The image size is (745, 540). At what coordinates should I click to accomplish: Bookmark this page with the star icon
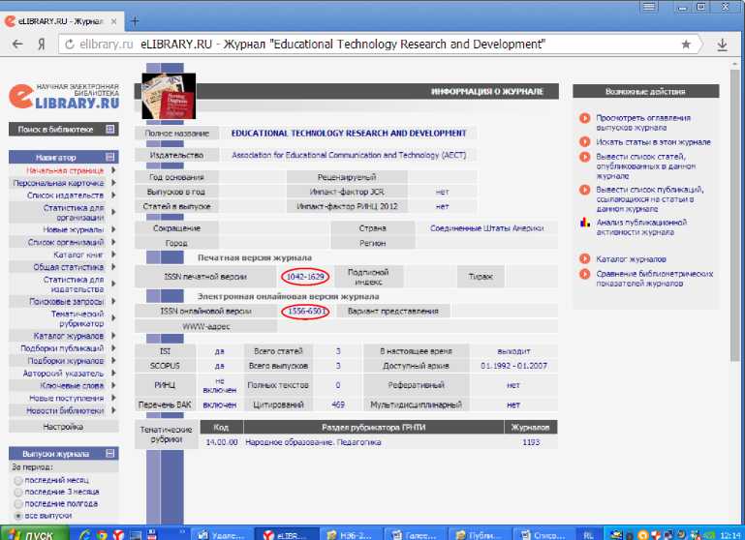(686, 45)
